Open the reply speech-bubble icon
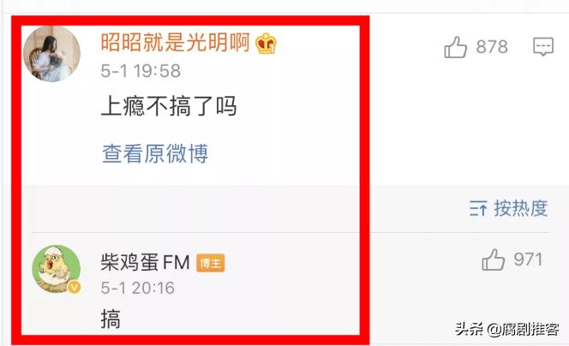The height and width of the screenshot is (346, 569). (x=543, y=47)
